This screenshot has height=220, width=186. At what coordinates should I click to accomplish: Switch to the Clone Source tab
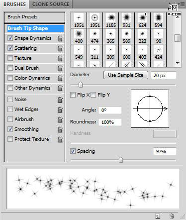click(x=51, y=4)
